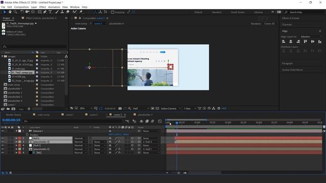Click the current time indicator 0:00:00:10
Screen dimensions: 326x183
[11, 120]
